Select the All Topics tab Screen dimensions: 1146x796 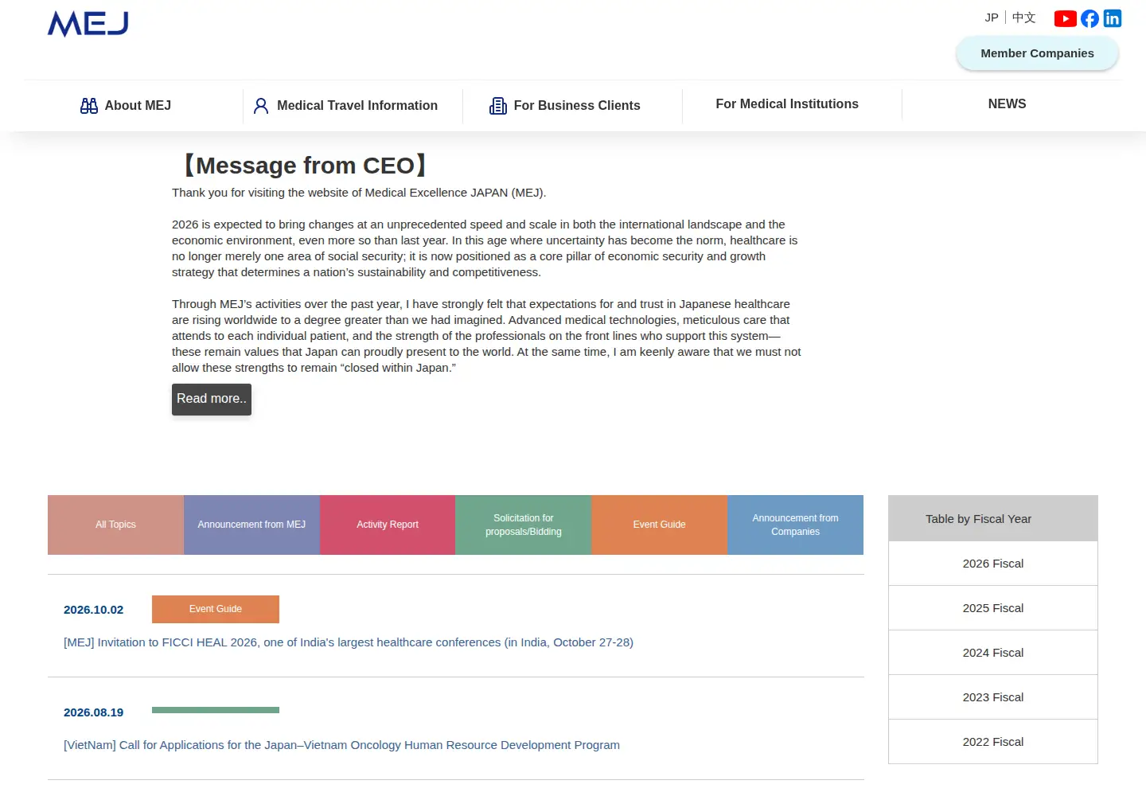point(115,525)
